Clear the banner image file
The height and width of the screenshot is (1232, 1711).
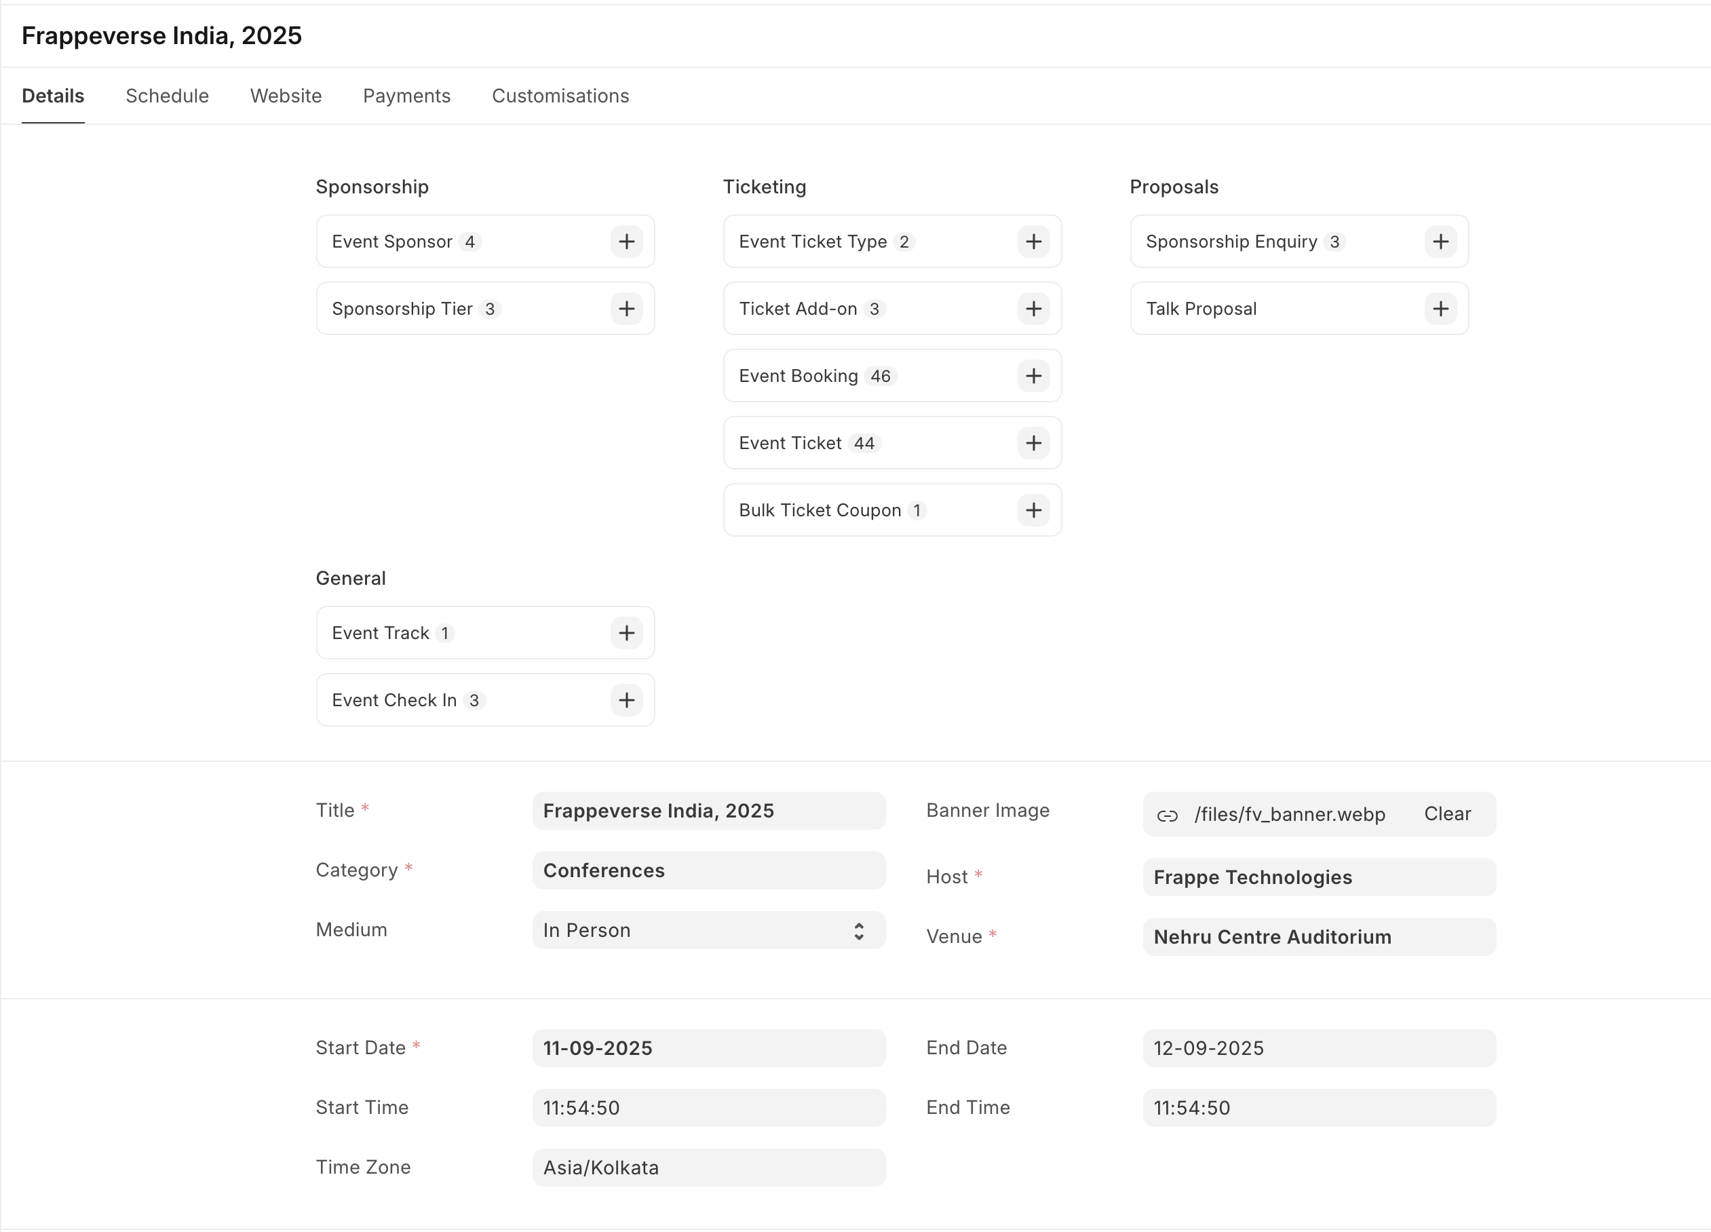tap(1446, 814)
